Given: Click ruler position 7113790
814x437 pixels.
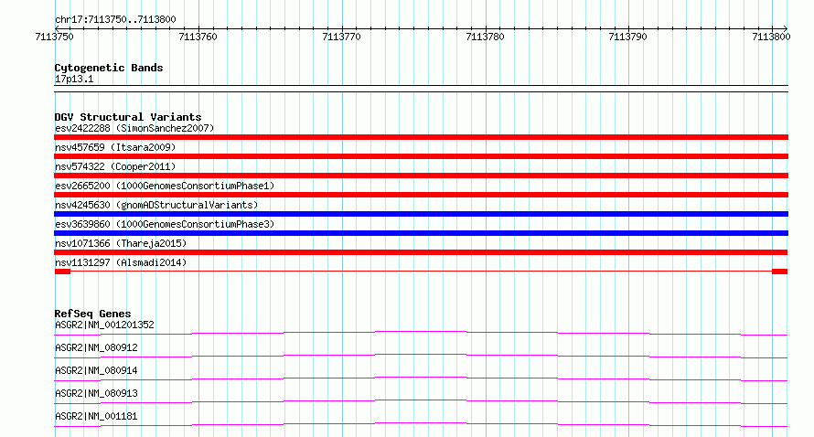Looking at the screenshot, I should coord(628,37).
